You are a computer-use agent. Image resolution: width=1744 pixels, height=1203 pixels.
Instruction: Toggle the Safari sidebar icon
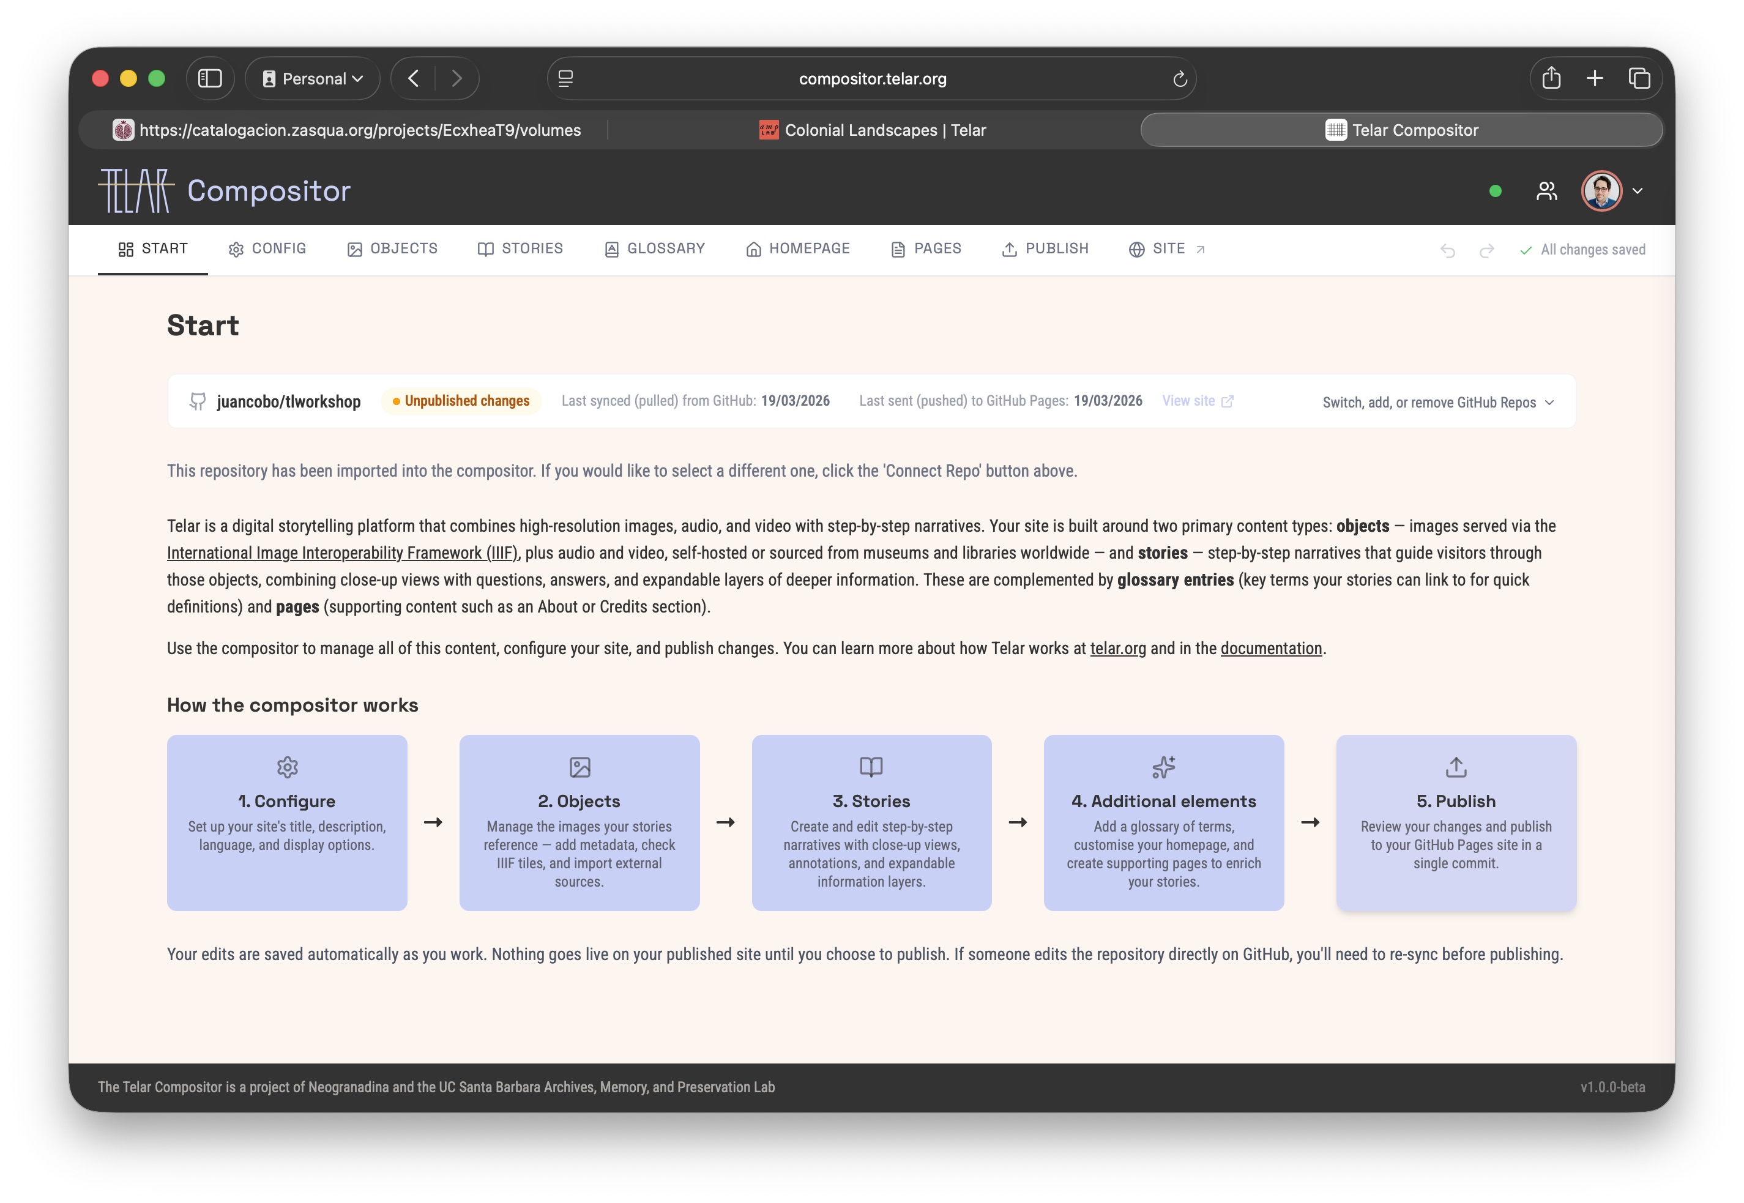209,78
